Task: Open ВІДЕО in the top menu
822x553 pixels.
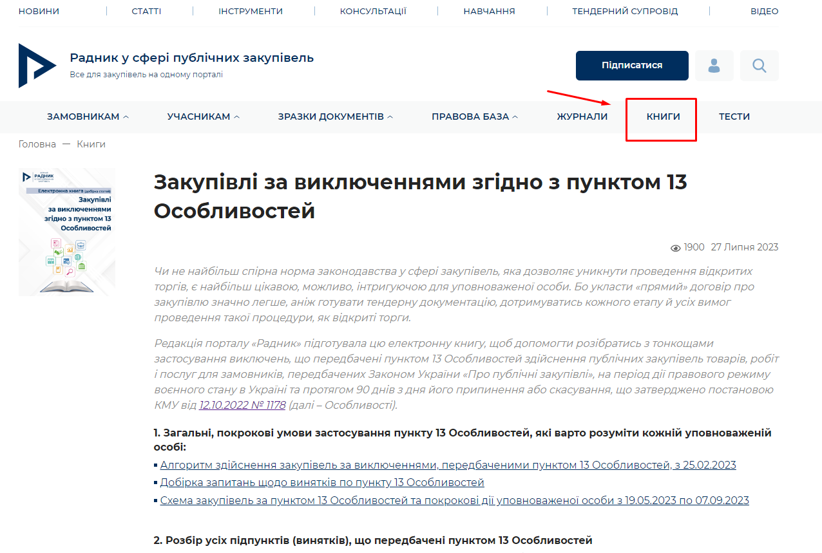Action: click(x=764, y=12)
